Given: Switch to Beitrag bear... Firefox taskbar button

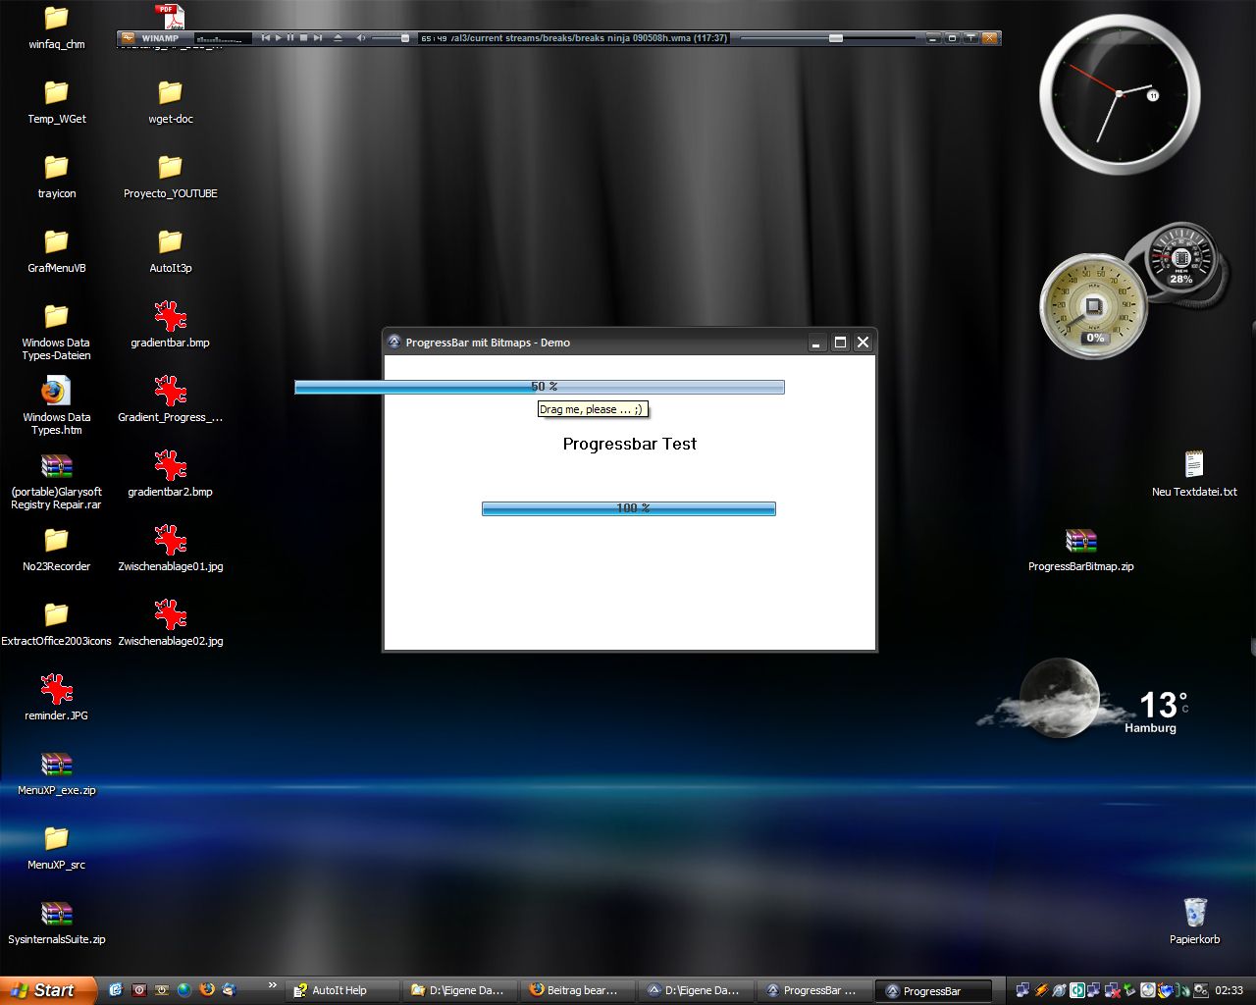Looking at the screenshot, I should (x=576, y=990).
